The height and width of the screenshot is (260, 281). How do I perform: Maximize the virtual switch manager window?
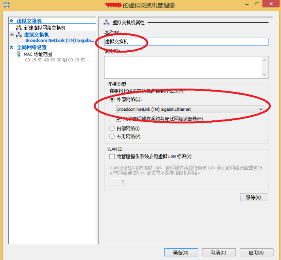point(257,4)
